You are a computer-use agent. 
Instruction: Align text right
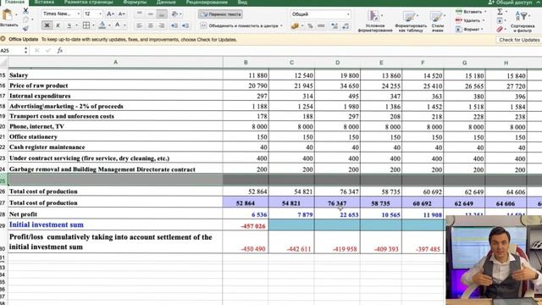(x=162, y=25)
